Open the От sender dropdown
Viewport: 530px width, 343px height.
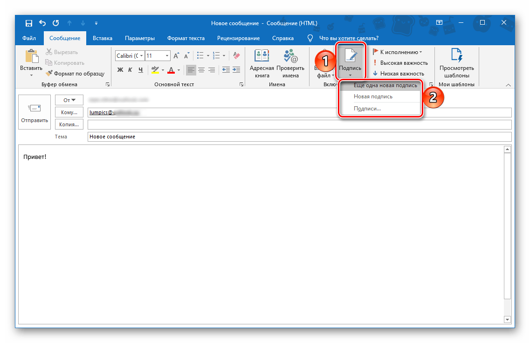point(69,100)
